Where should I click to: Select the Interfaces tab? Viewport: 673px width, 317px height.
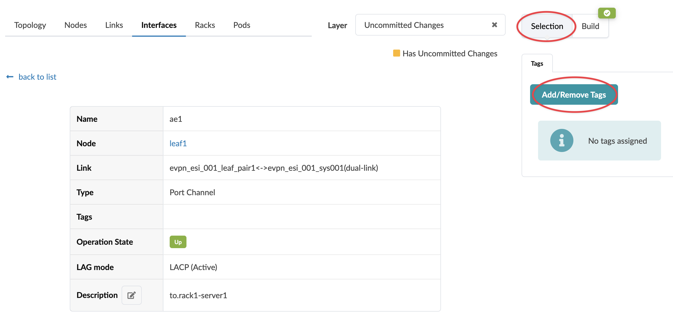click(x=159, y=25)
